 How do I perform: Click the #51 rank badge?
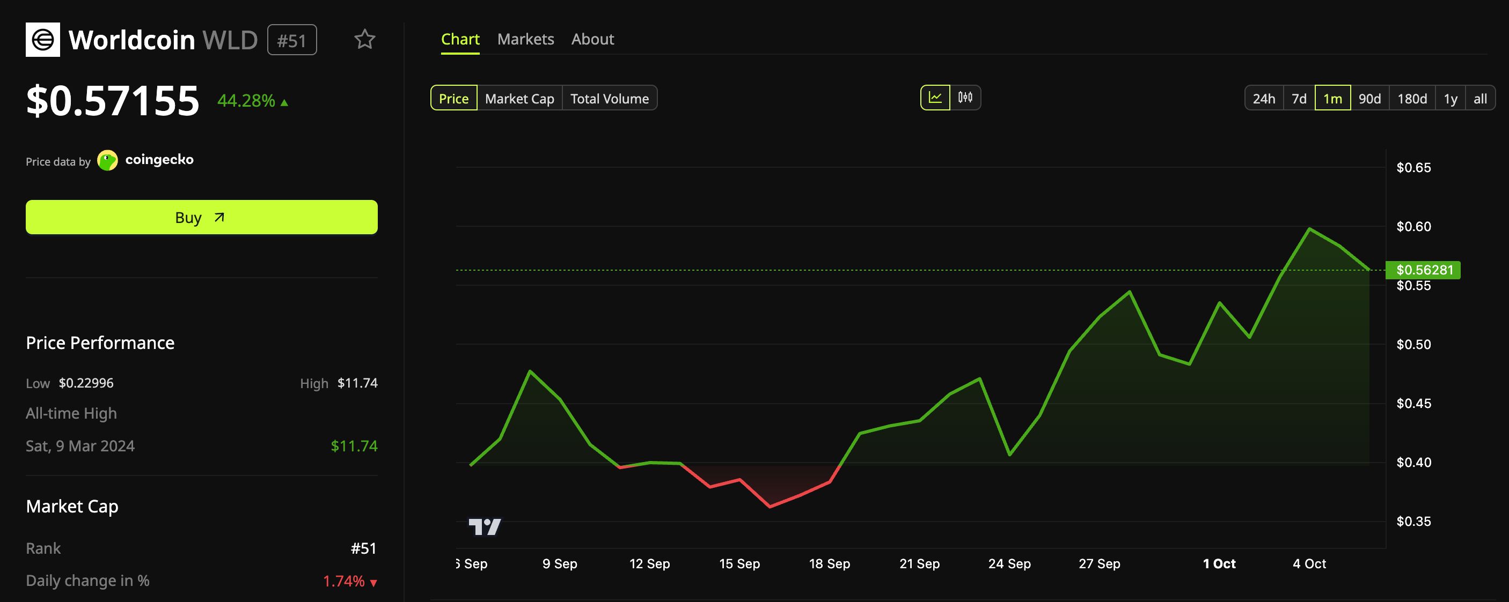[x=292, y=40]
